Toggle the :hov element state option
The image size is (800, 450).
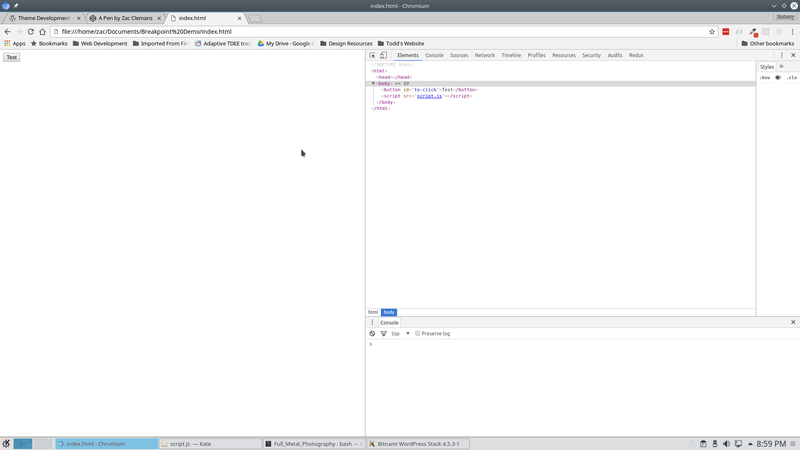pos(765,77)
